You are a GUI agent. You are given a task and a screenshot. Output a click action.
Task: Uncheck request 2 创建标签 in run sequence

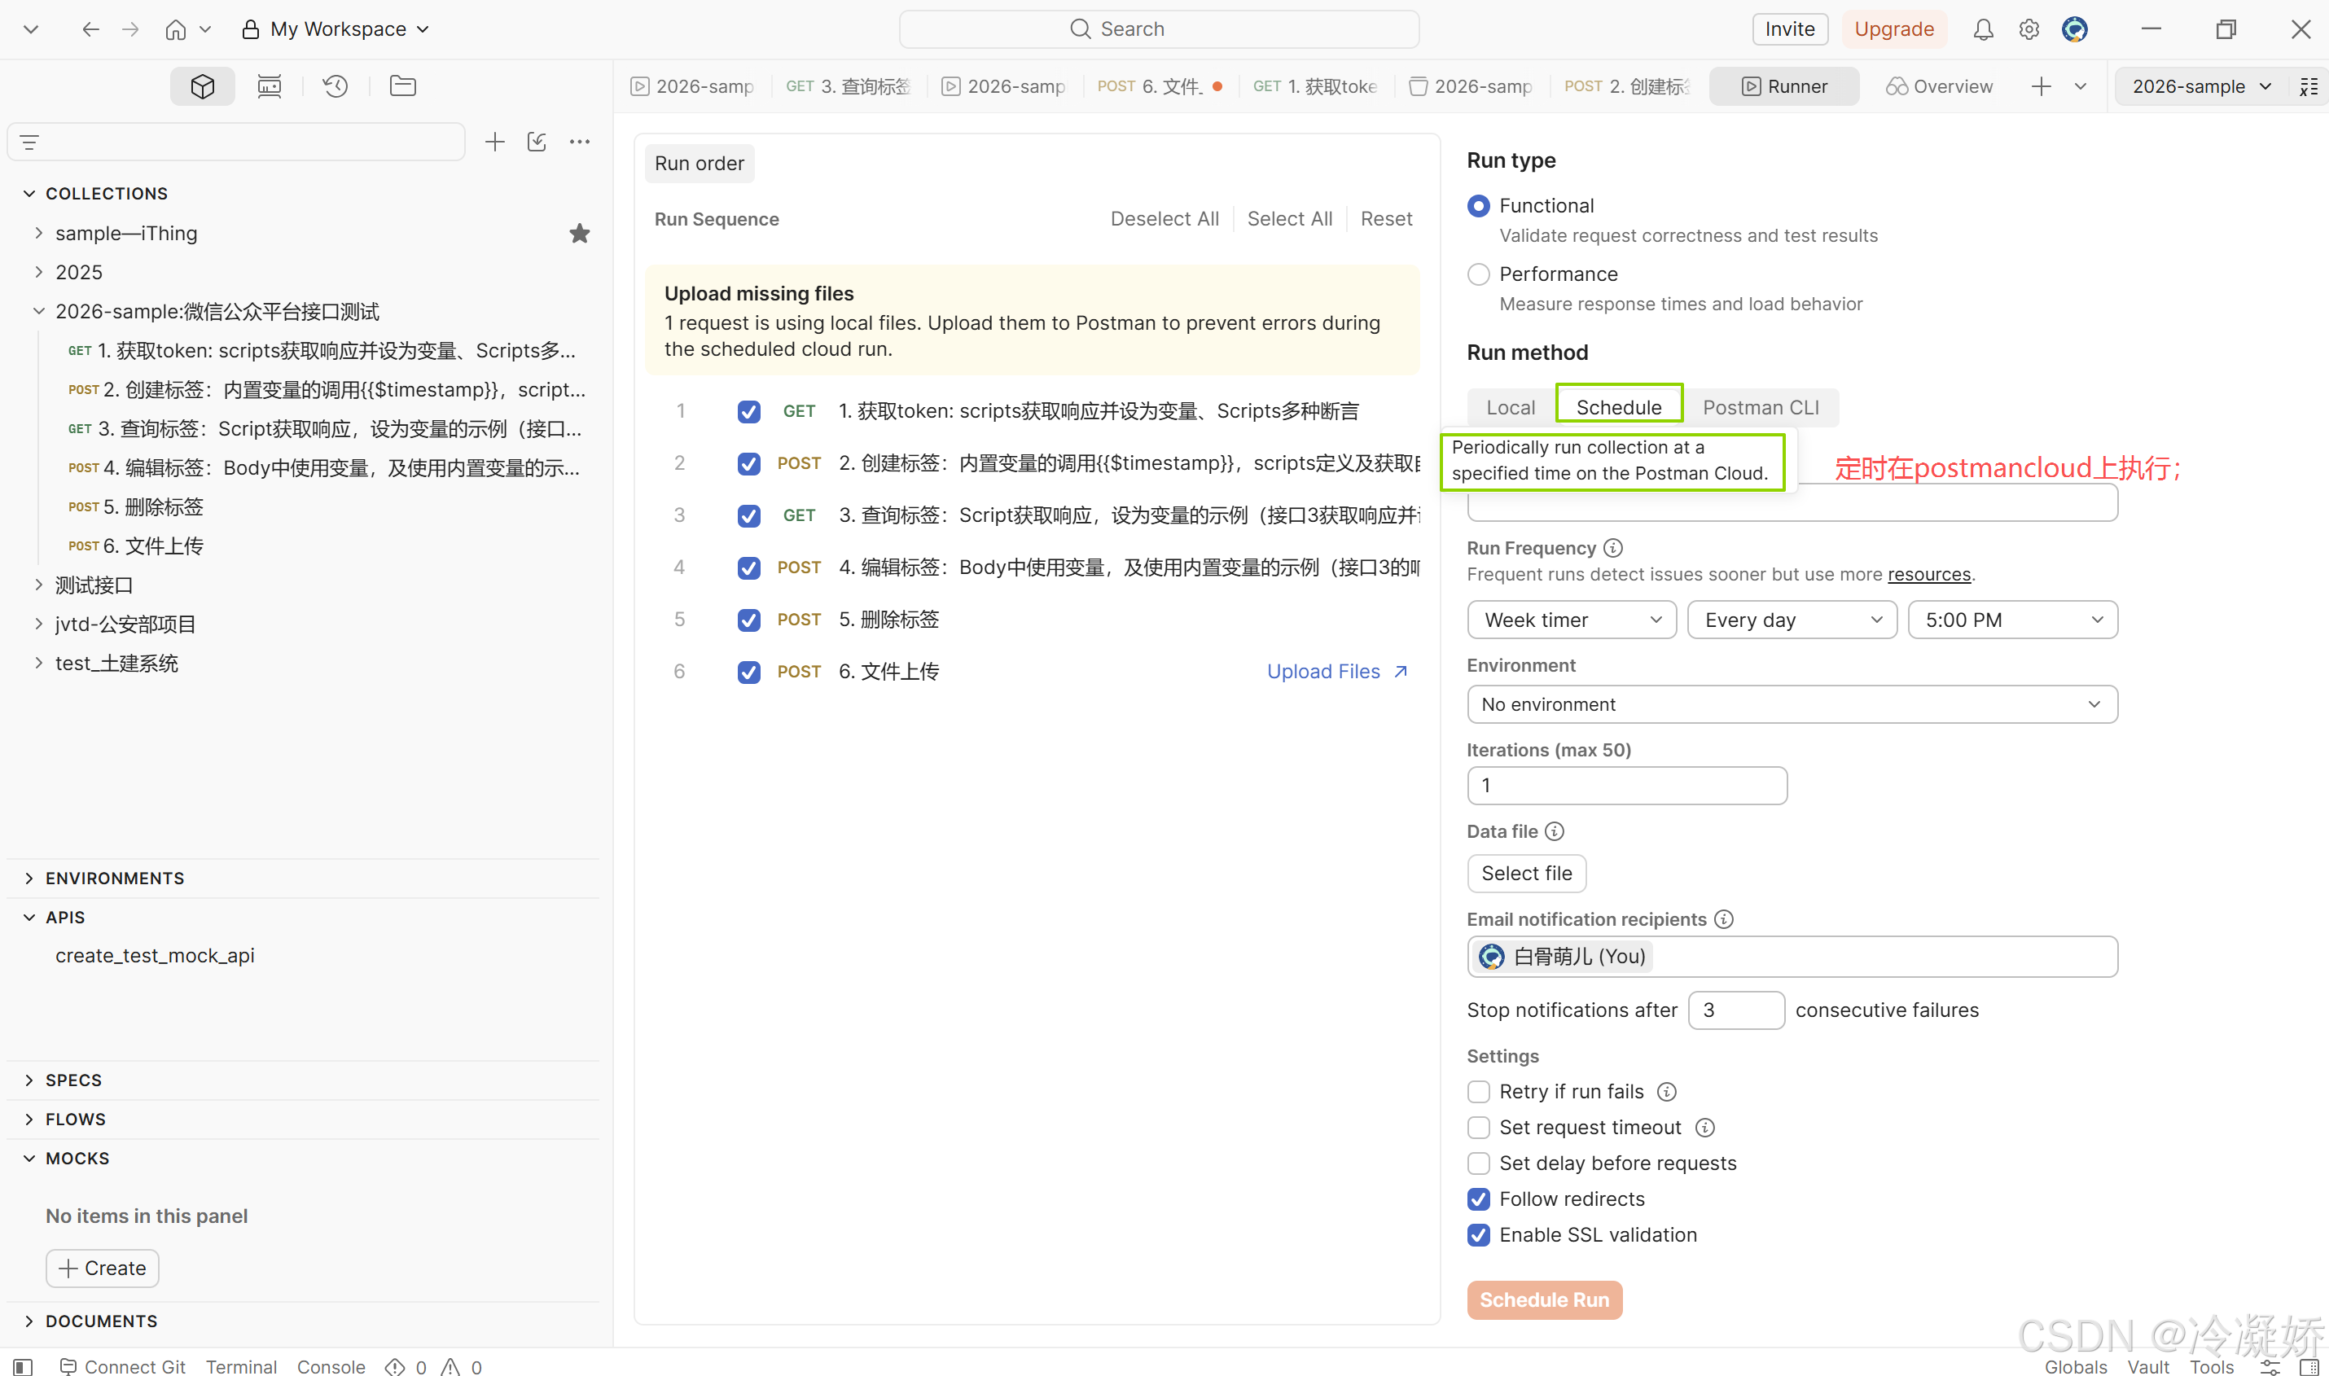pyautogui.click(x=749, y=463)
